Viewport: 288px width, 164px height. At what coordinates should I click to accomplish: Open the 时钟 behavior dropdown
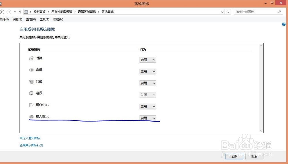pos(148,60)
